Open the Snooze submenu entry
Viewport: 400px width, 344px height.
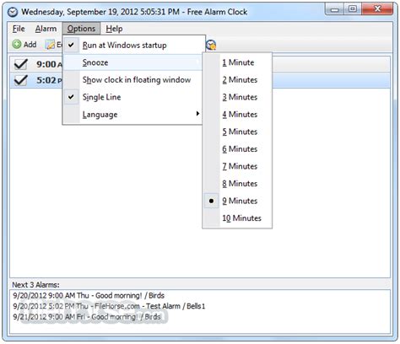[x=132, y=62]
